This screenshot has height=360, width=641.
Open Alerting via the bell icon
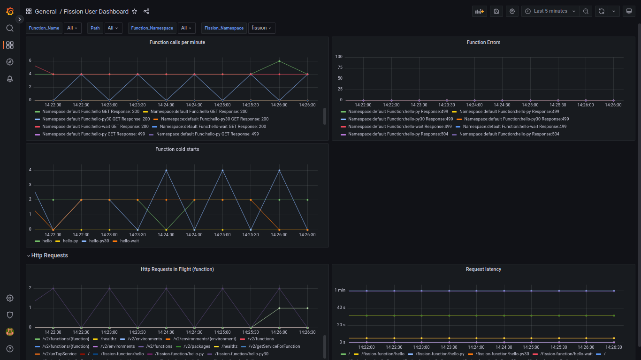9,79
